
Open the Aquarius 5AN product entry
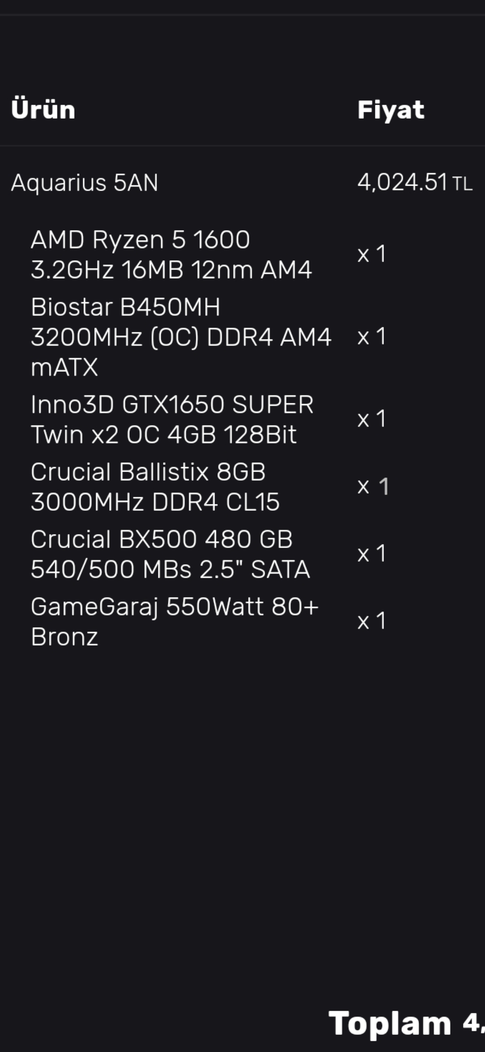pyautogui.click(x=84, y=183)
